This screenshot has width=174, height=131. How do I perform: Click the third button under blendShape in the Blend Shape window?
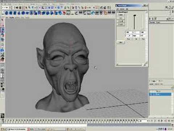120,21
